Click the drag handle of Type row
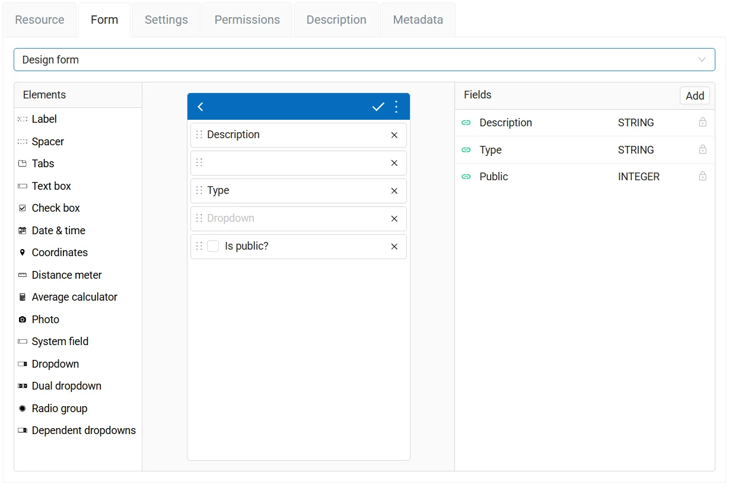 point(199,190)
